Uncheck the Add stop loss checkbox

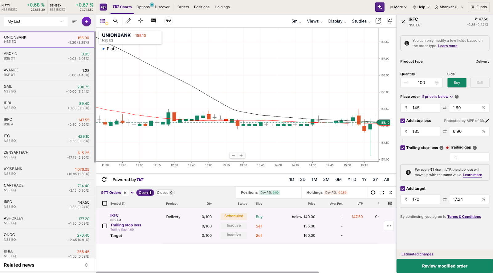(x=403, y=121)
